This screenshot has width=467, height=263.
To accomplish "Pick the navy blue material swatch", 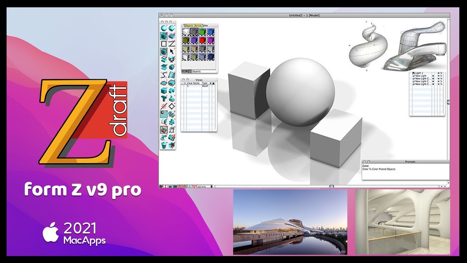I will pyautogui.click(x=211, y=57).
